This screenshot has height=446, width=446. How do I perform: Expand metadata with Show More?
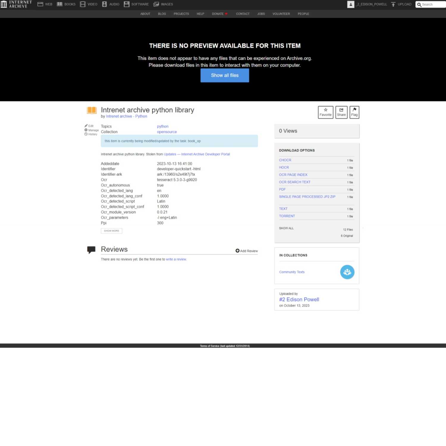tap(111, 231)
